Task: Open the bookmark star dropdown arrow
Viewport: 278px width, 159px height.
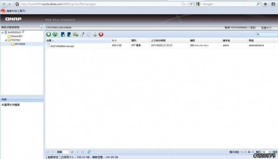Action: [x=187, y=4]
